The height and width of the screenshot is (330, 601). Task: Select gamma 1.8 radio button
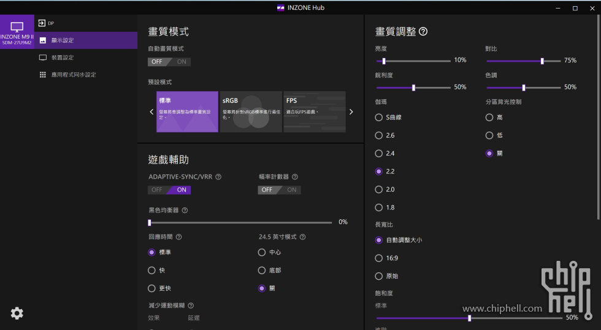pos(379,208)
